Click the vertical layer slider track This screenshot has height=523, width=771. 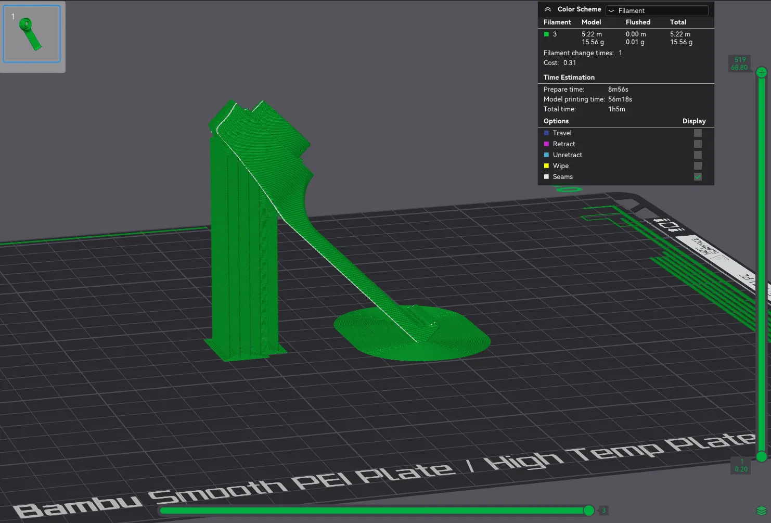tap(762, 264)
